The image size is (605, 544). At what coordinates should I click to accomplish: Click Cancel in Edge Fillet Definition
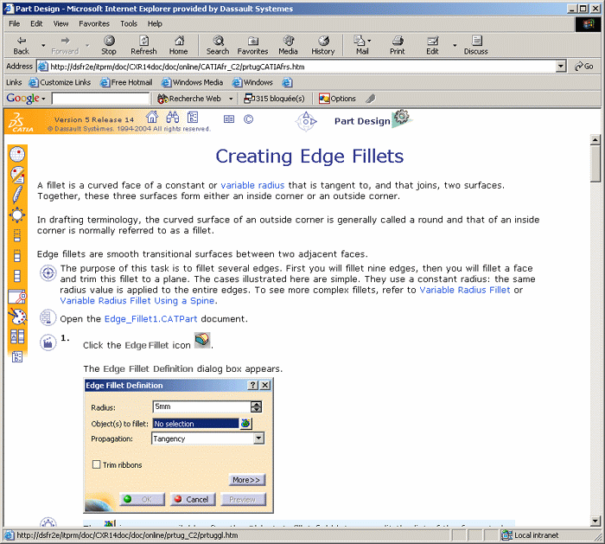193,499
